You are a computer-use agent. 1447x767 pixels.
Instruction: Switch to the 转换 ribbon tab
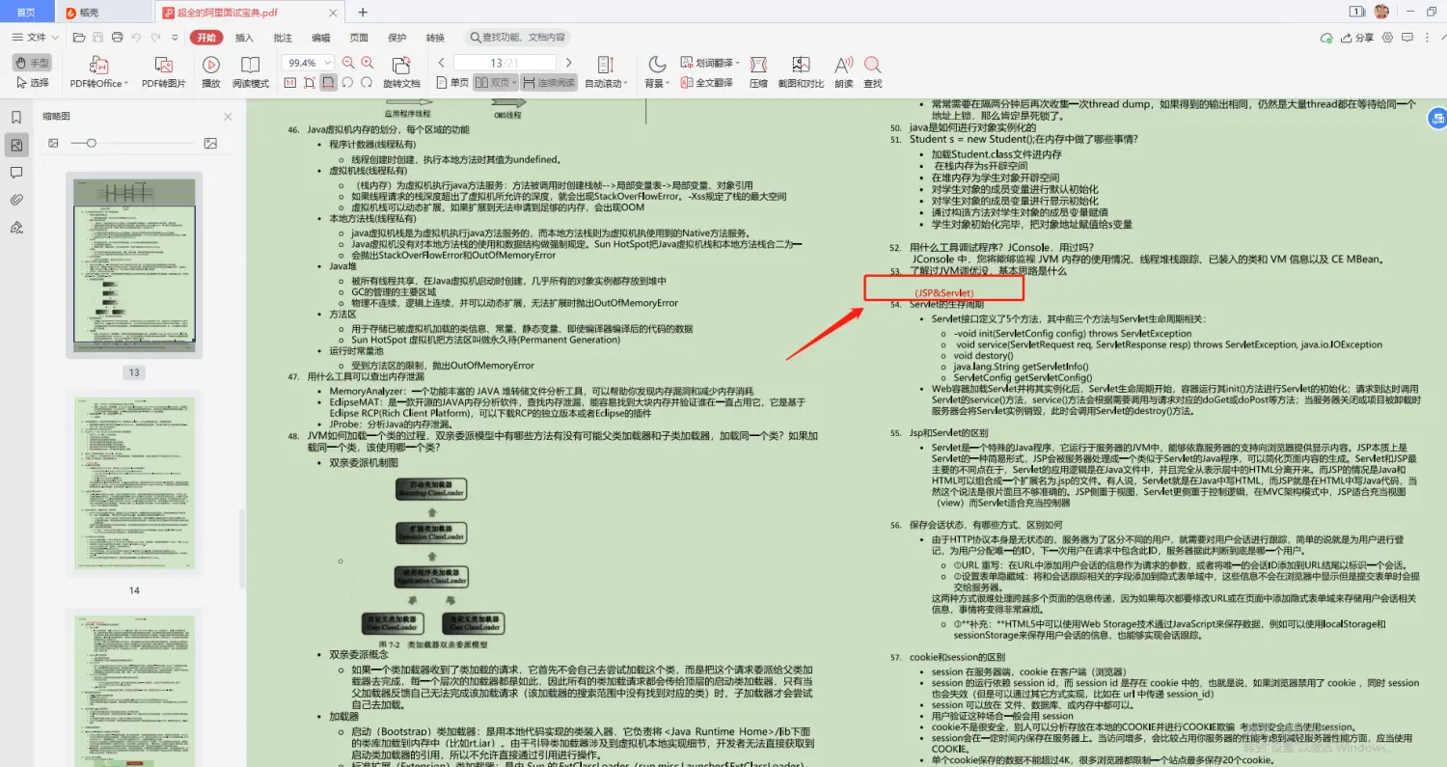435,38
